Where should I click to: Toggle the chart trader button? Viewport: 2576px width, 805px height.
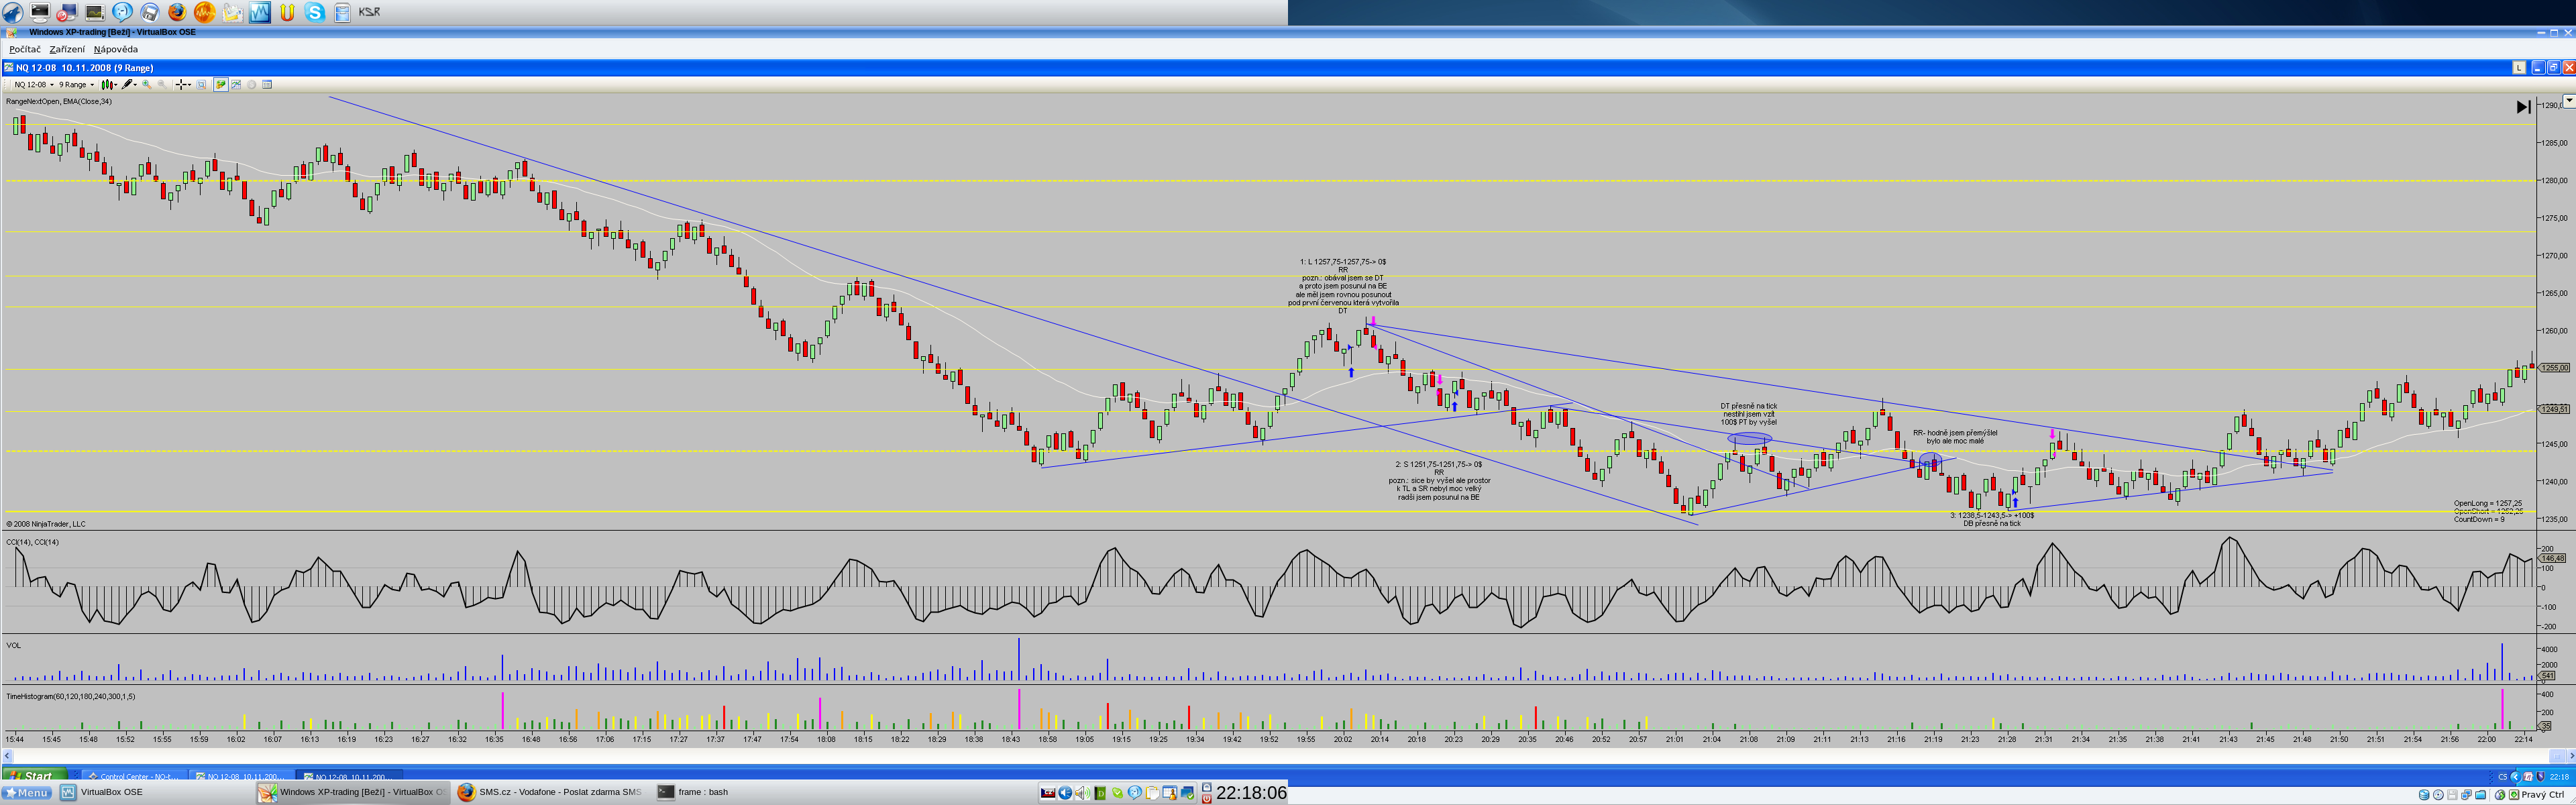click(x=221, y=85)
